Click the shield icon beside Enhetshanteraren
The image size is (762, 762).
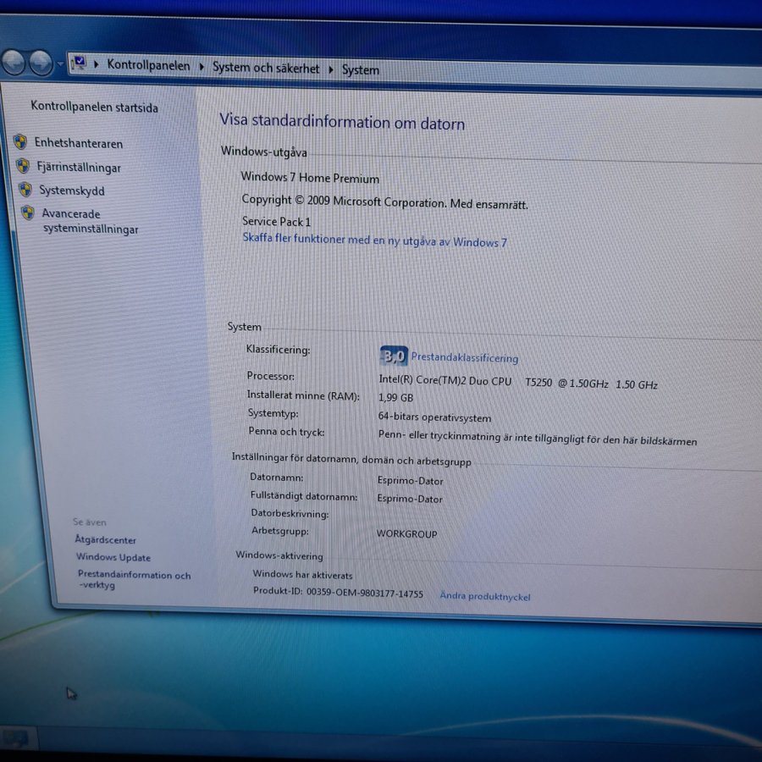20,142
